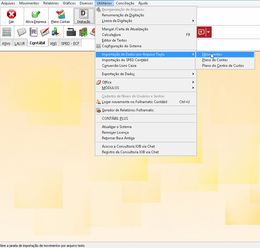
Task: Click the red chat message icon
Action: [x=202, y=32]
